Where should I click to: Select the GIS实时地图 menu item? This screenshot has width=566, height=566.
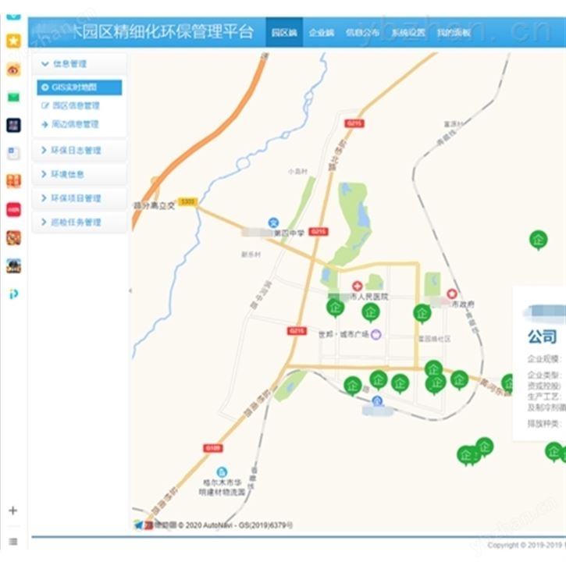(80, 87)
